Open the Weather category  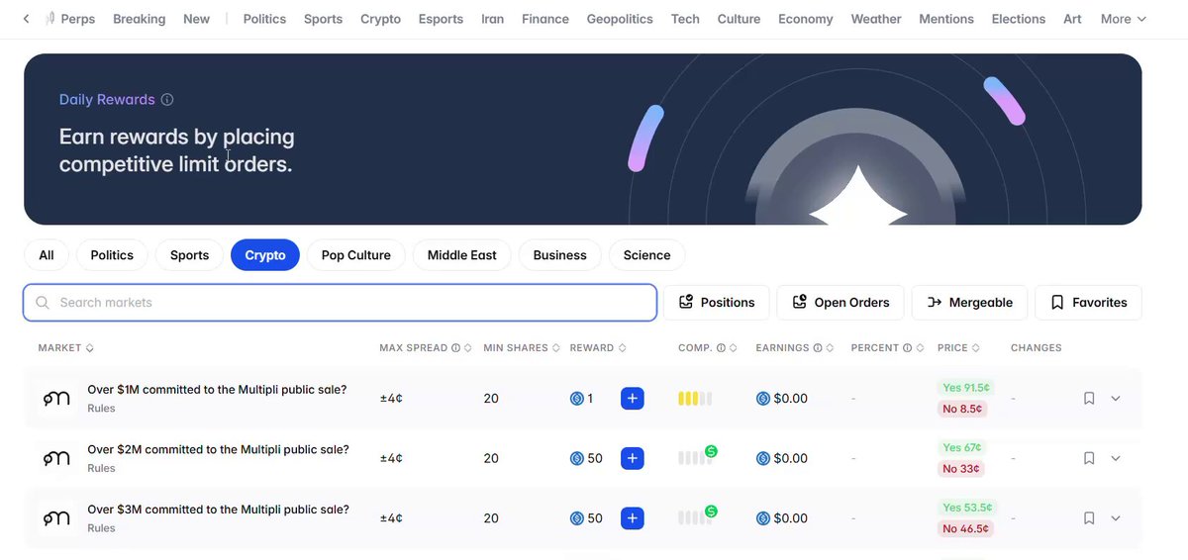(876, 19)
